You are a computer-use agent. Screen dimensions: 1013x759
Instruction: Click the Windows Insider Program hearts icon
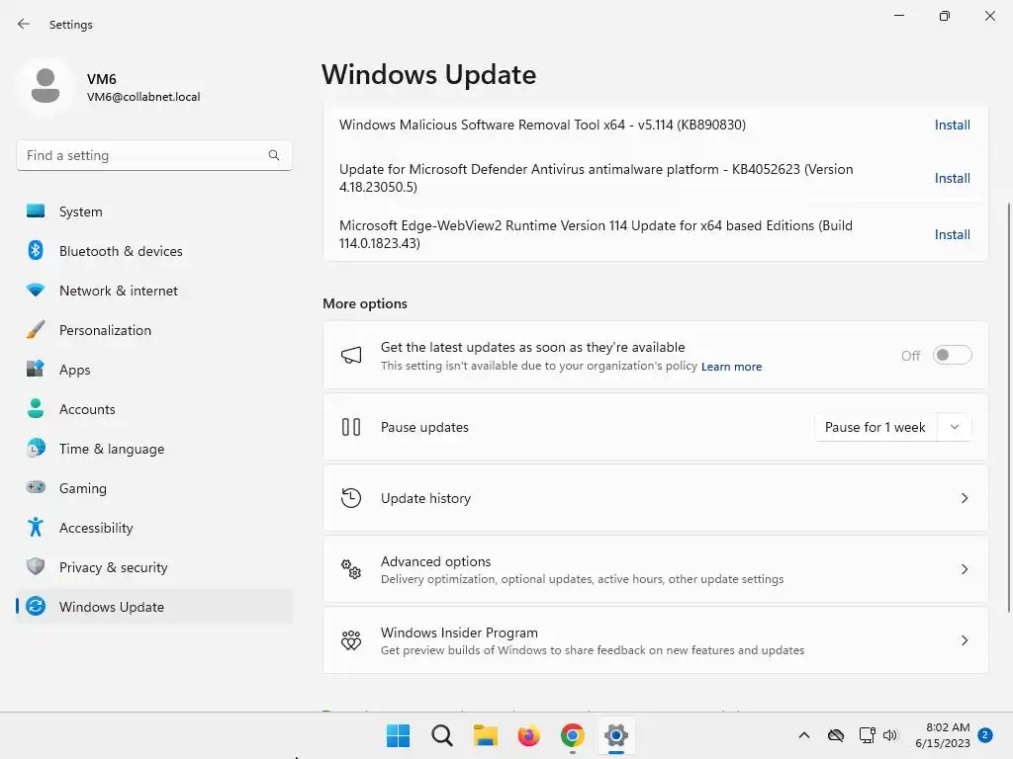[351, 639]
